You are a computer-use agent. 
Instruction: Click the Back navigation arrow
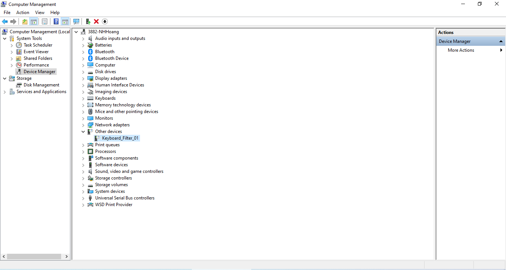5,21
